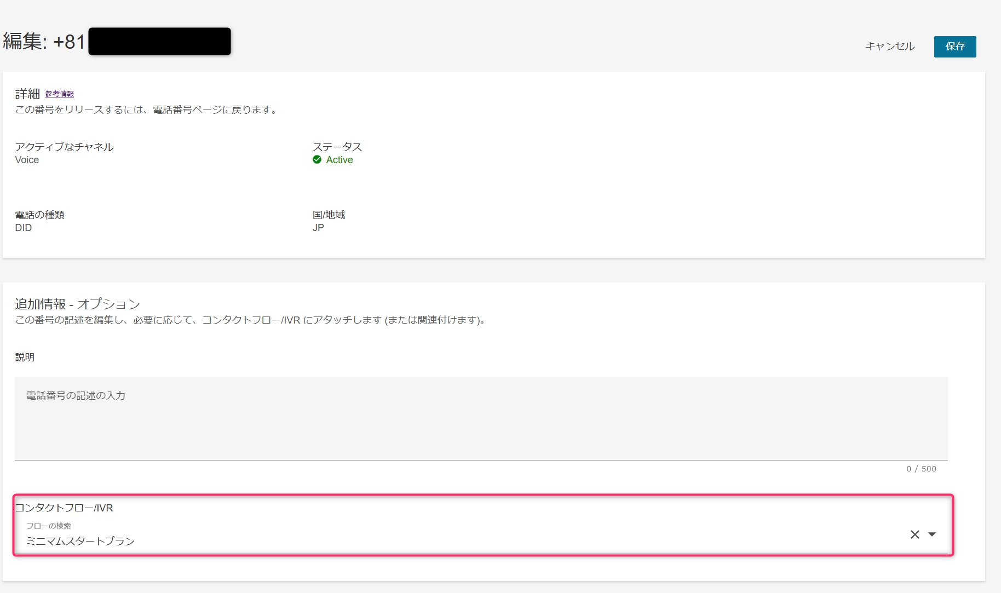Click the ステータス label
The height and width of the screenshot is (593, 1001).
(337, 147)
